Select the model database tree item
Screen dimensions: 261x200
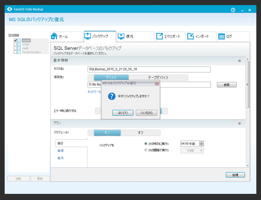26,44
